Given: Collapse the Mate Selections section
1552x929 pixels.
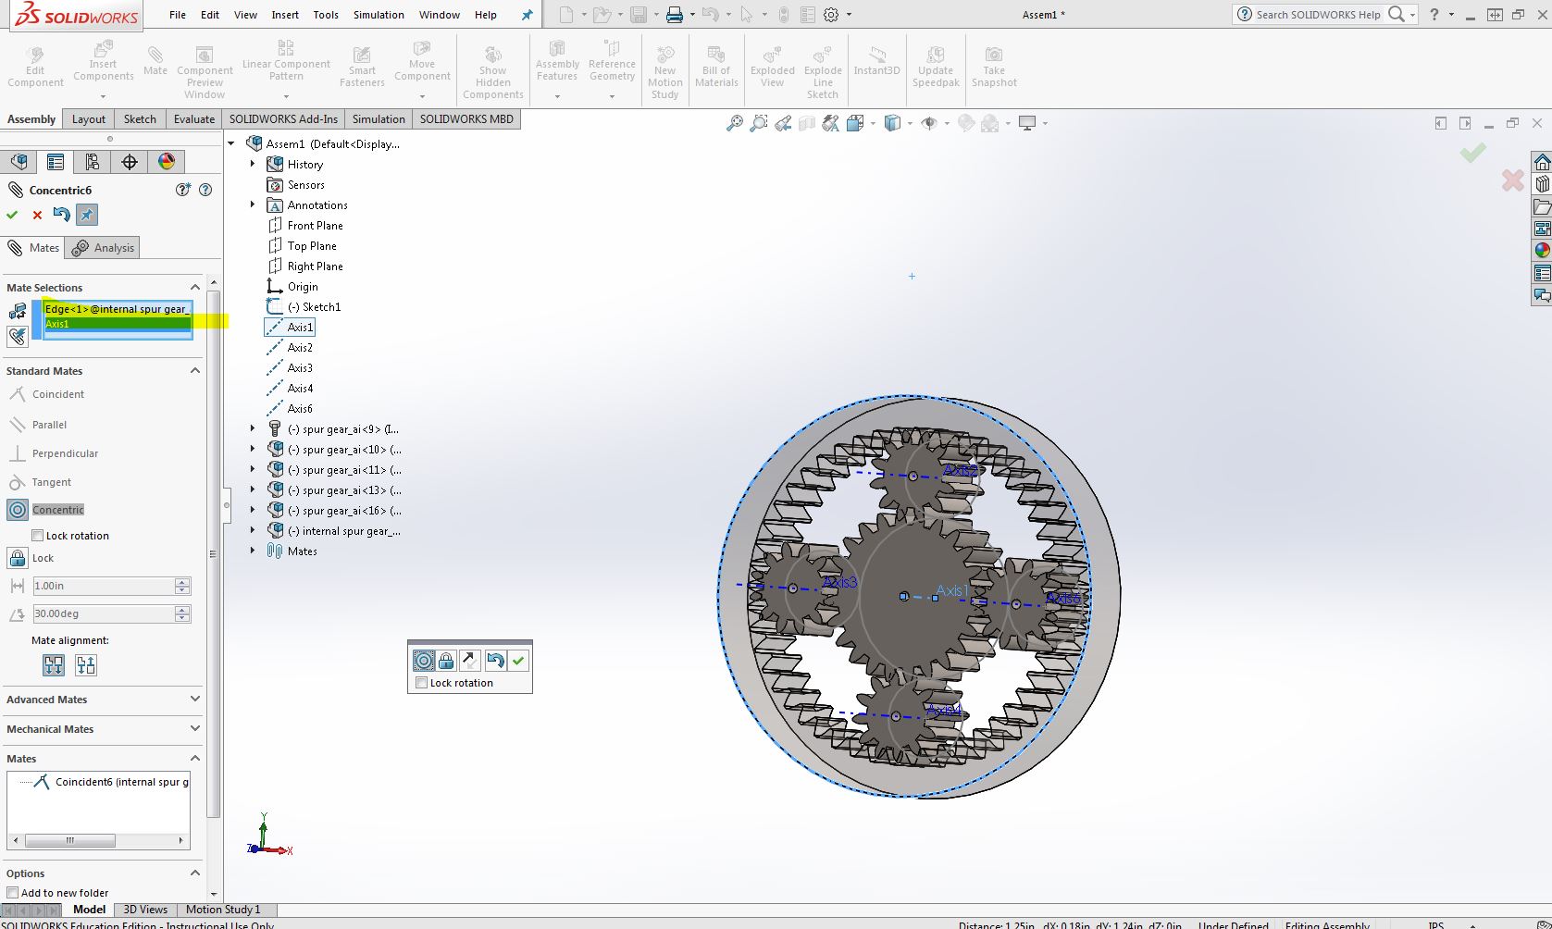Looking at the screenshot, I should pyautogui.click(x=195, y=288).
